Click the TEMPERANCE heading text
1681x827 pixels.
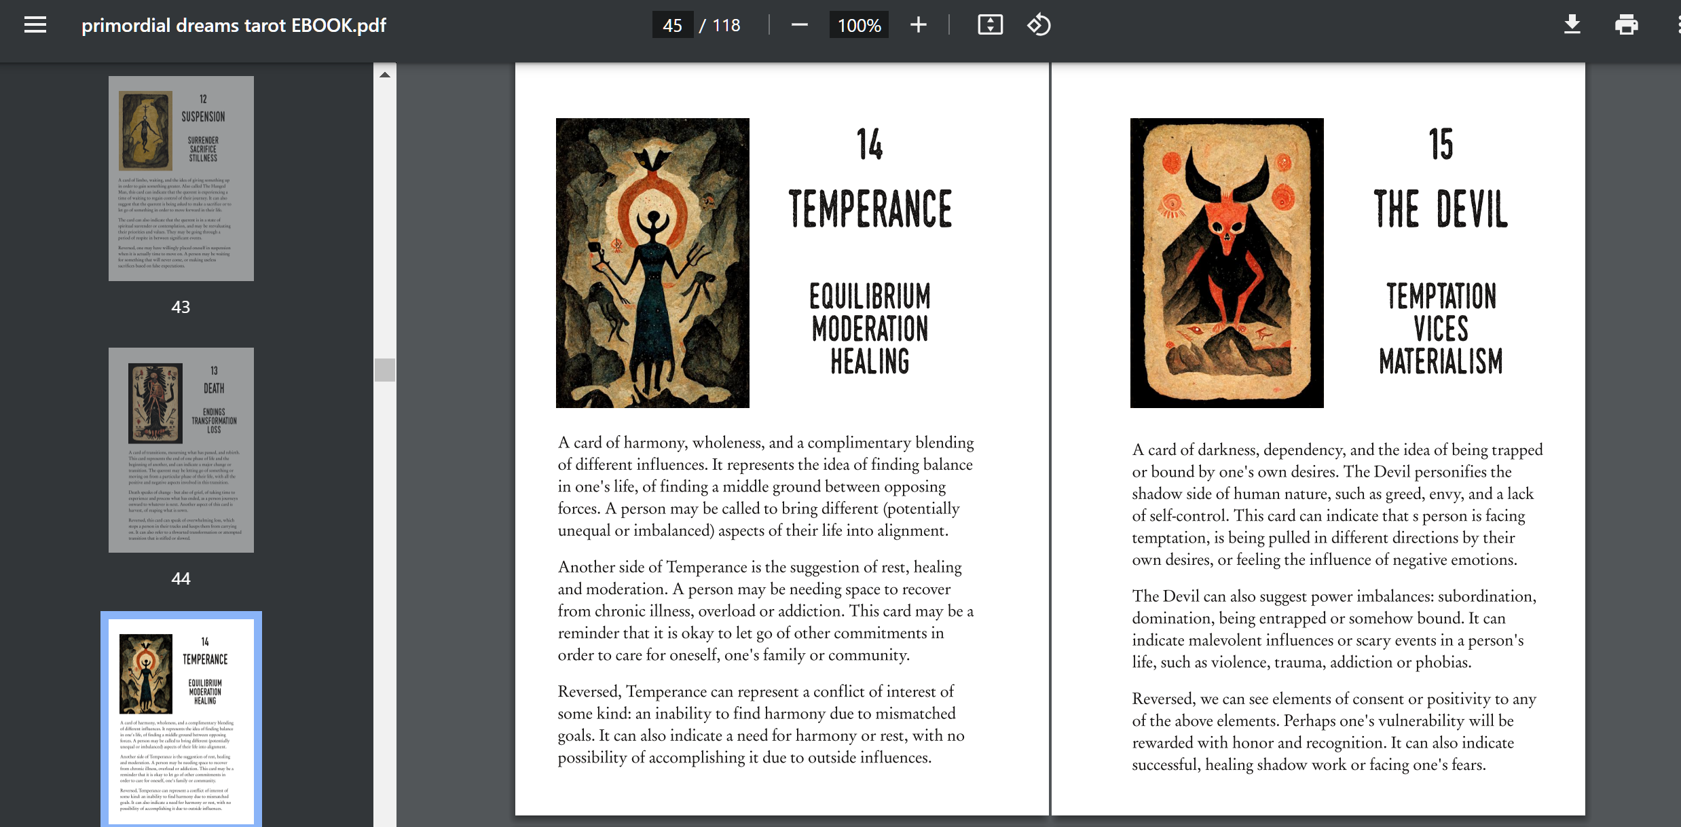(x=870, y=208)
